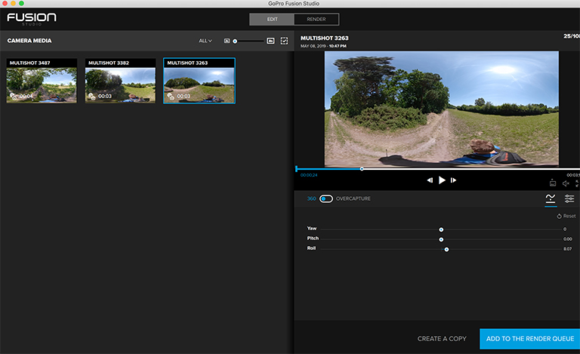Click the Yaw slider handle
This screenshot has width=580, height=354.
[441, 230]
